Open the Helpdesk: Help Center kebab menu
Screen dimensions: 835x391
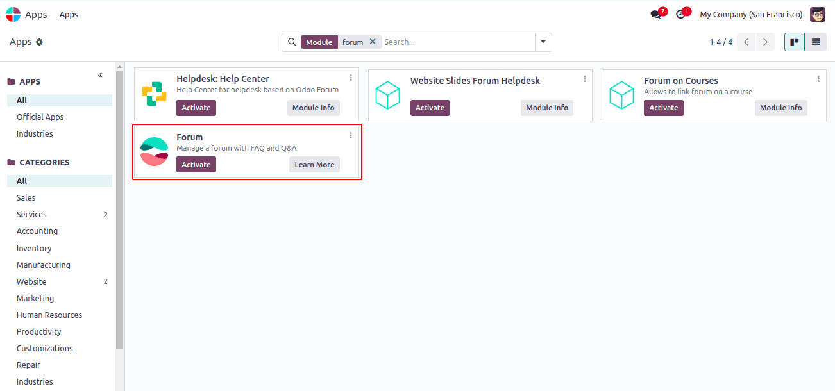[x=351, y=77]
